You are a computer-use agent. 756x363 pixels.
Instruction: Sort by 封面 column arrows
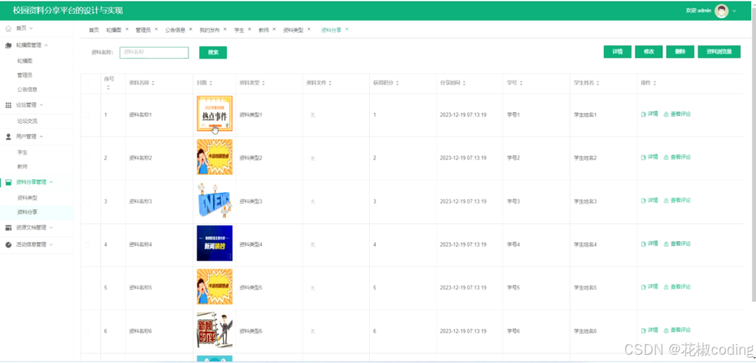point(211,83)
